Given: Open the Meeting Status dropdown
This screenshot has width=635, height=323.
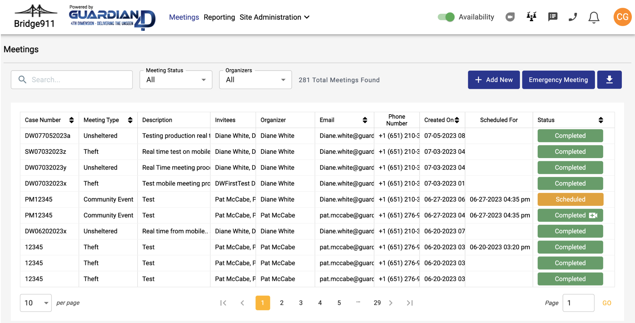Looking at the screenshot, I should click(176, 80).
